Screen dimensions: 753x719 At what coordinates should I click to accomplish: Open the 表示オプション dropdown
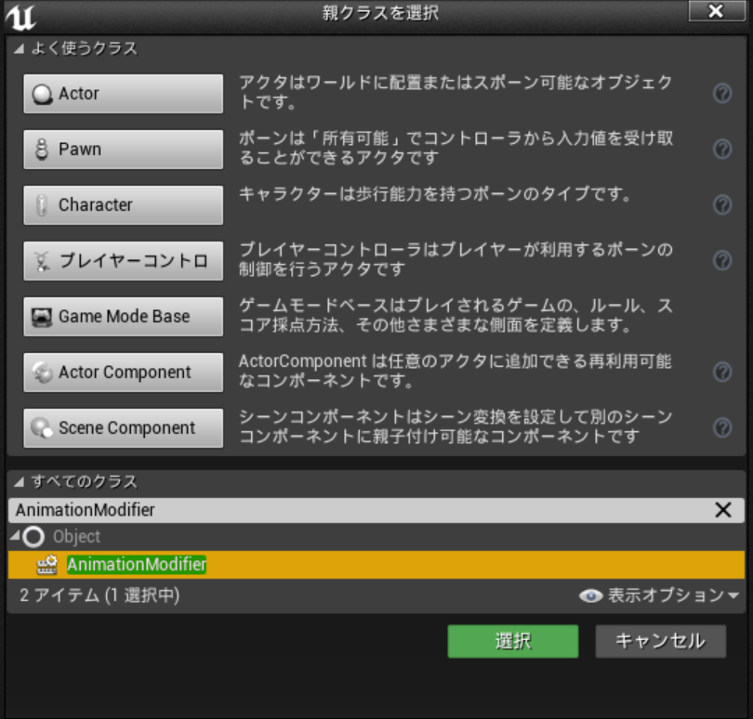pos(659,595)
